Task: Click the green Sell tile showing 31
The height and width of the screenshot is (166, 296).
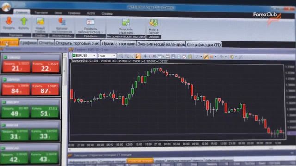Action: point(15,135)
